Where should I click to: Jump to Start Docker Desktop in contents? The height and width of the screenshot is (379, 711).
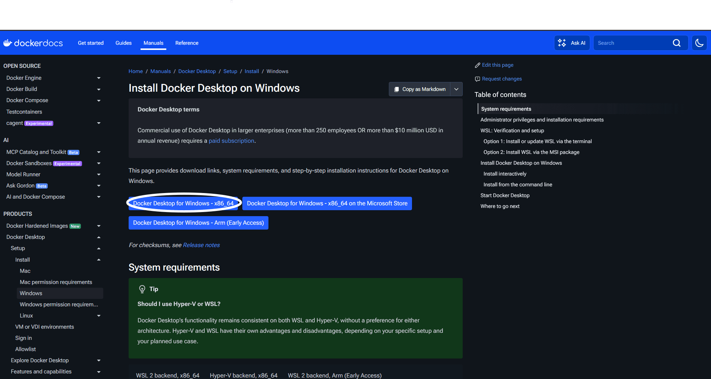pos(505,195)
